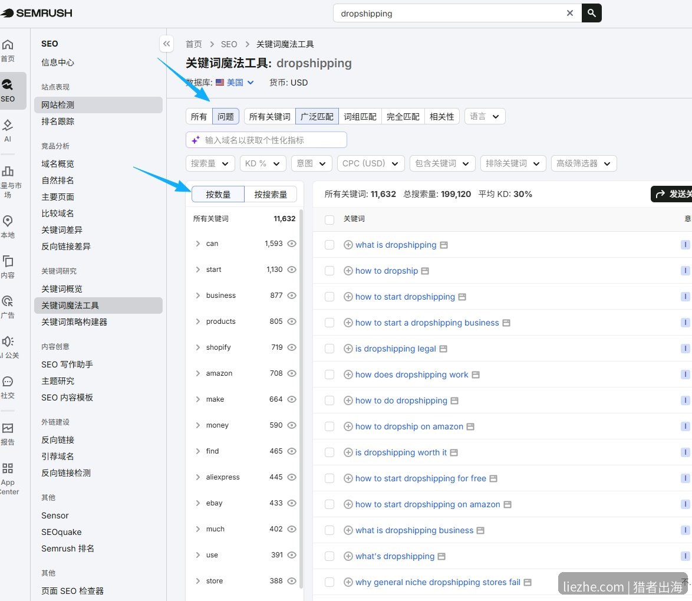Image resolution: width=692 pixels, height=601 pixels.
Task: Hide the shopify keyword group
Action: point(292,347)
